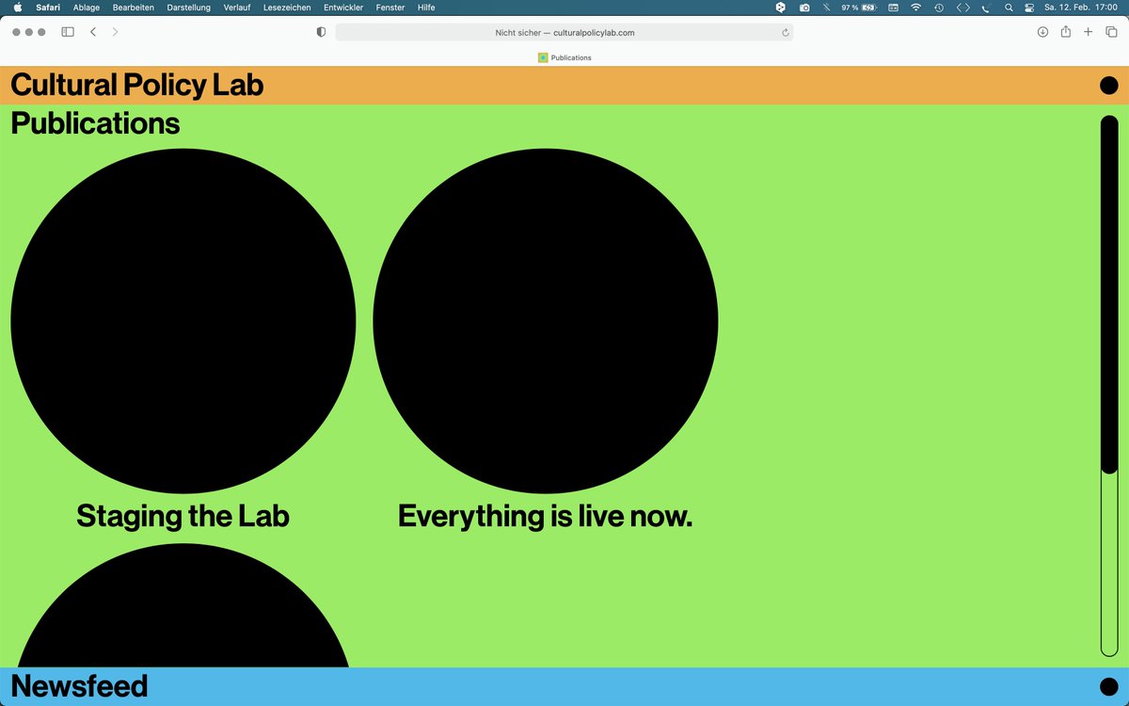Image resolution: width=1129 pixels, height=706 pixels.
Task: Open the partially visible third publication circle
Action: point(183,605)
